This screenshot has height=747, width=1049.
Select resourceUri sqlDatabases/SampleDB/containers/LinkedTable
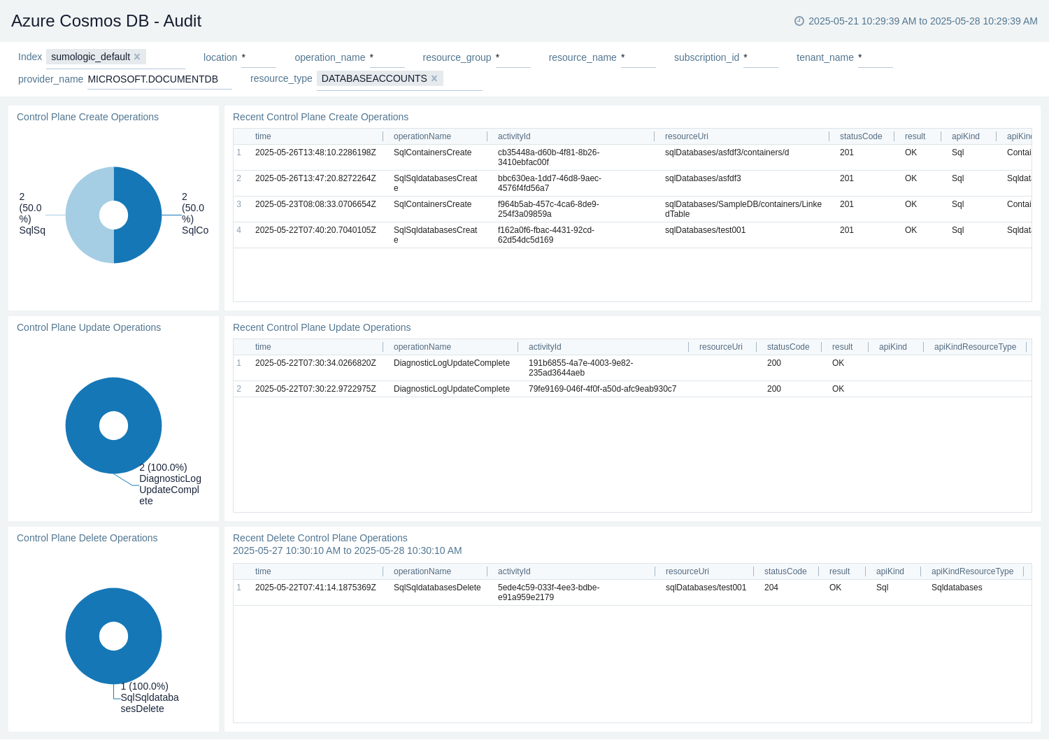pyautogui.click(x=743, y=209)
